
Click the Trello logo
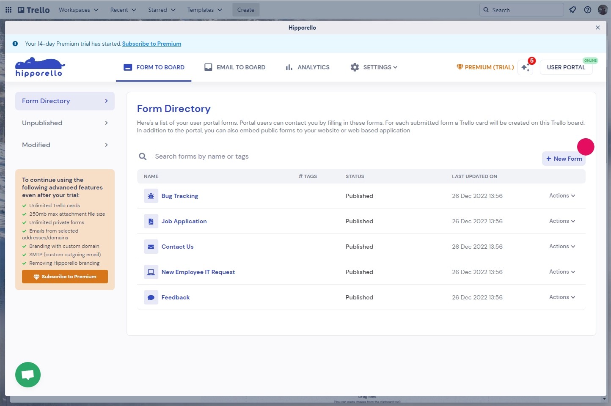34,10
